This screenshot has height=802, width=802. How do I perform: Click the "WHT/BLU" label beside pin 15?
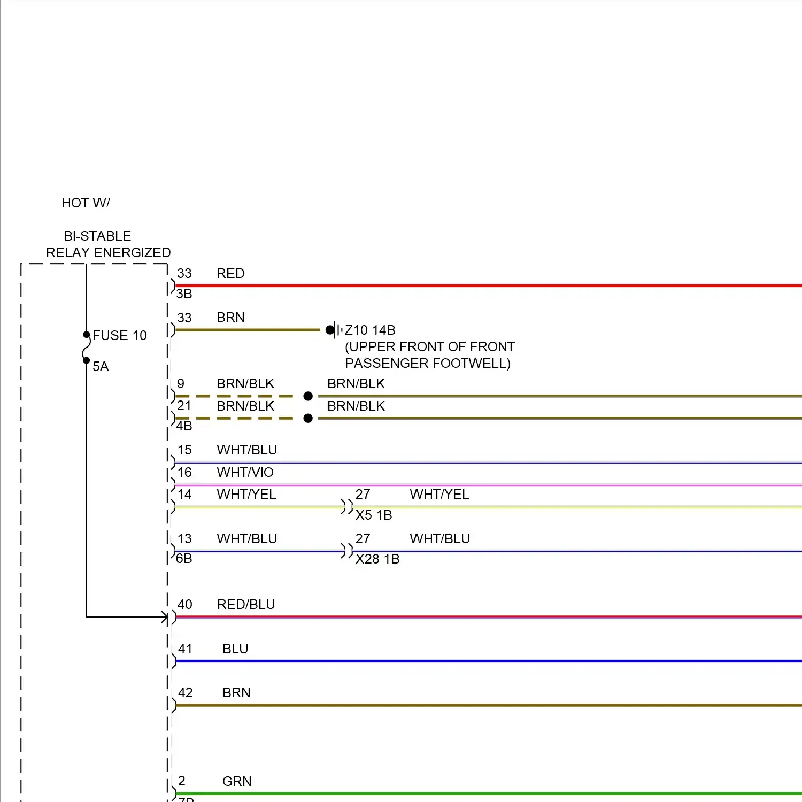pyautogui.click(x=247, y=450)
